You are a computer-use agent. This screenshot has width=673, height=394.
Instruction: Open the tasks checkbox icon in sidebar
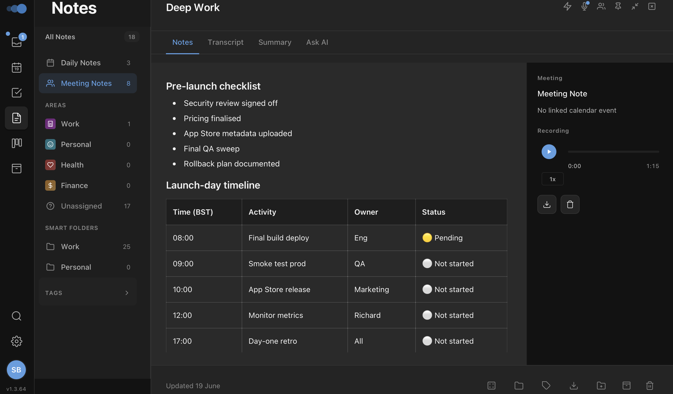pyautogui.click(x=17, y=92)
